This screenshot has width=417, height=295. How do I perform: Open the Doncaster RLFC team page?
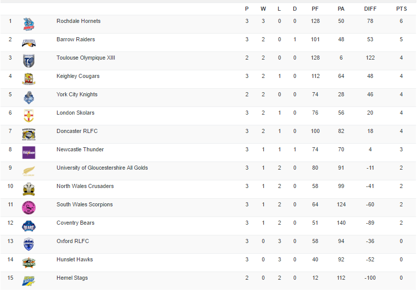[77, 131]
